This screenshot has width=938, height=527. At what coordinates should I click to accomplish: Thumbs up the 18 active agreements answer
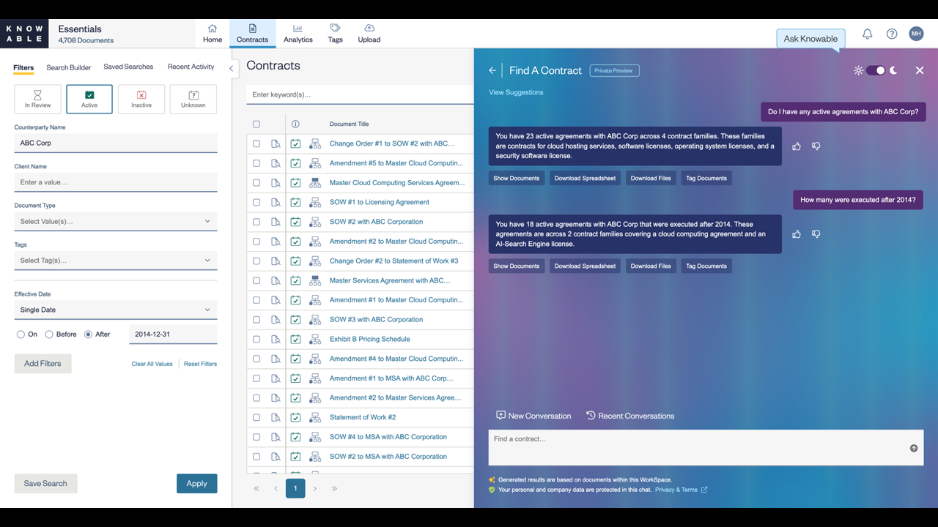(797, 234)
